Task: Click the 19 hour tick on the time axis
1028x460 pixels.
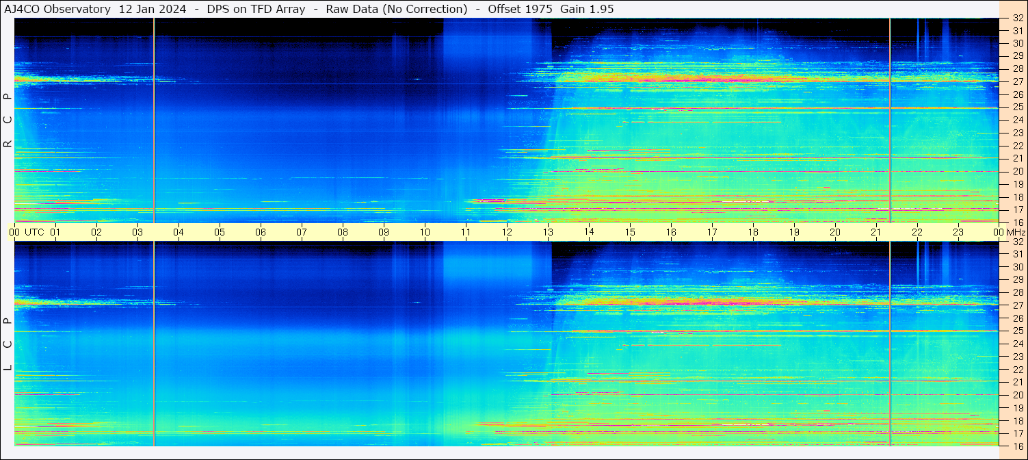Action: tap(794, 232)
